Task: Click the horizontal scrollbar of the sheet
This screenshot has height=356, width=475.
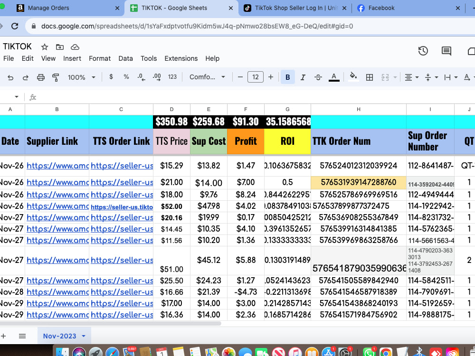Action: coord(111,323)
